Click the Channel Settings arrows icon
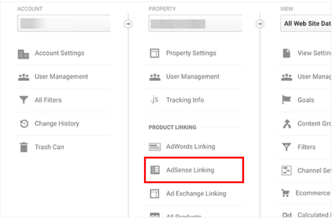Viewport: 332px width, 220px height. point(286,170)
